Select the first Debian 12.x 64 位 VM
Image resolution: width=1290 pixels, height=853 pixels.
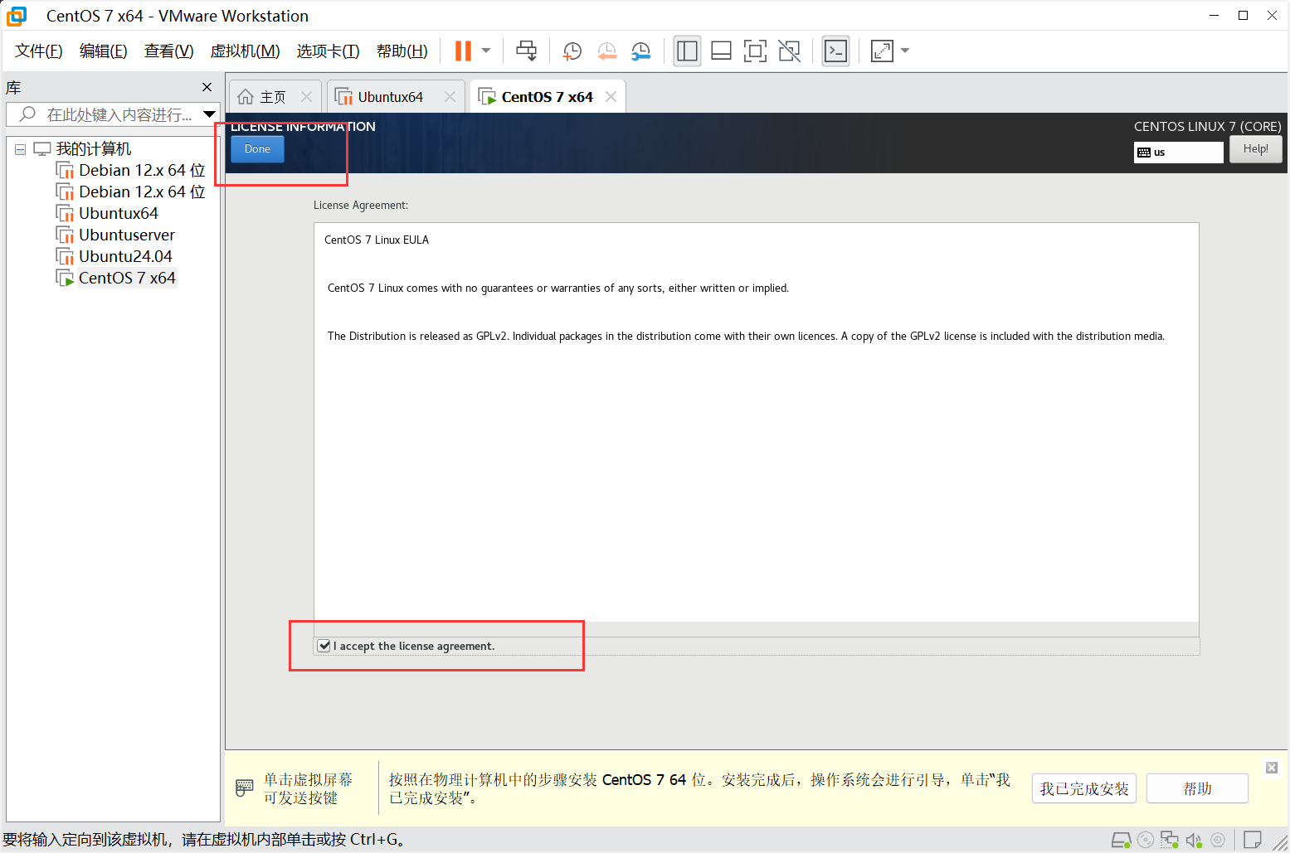click(142, 171)
